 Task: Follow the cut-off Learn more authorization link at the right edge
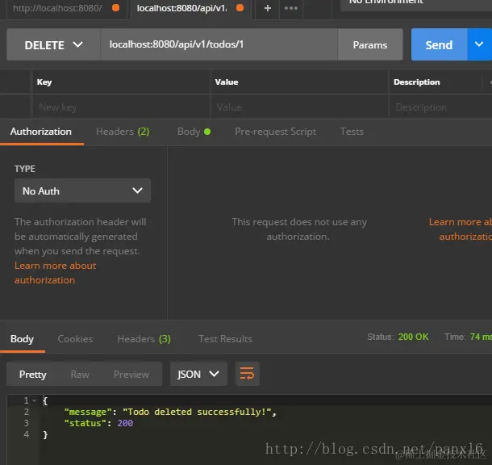pyautogui.click(x=461, y=229)
